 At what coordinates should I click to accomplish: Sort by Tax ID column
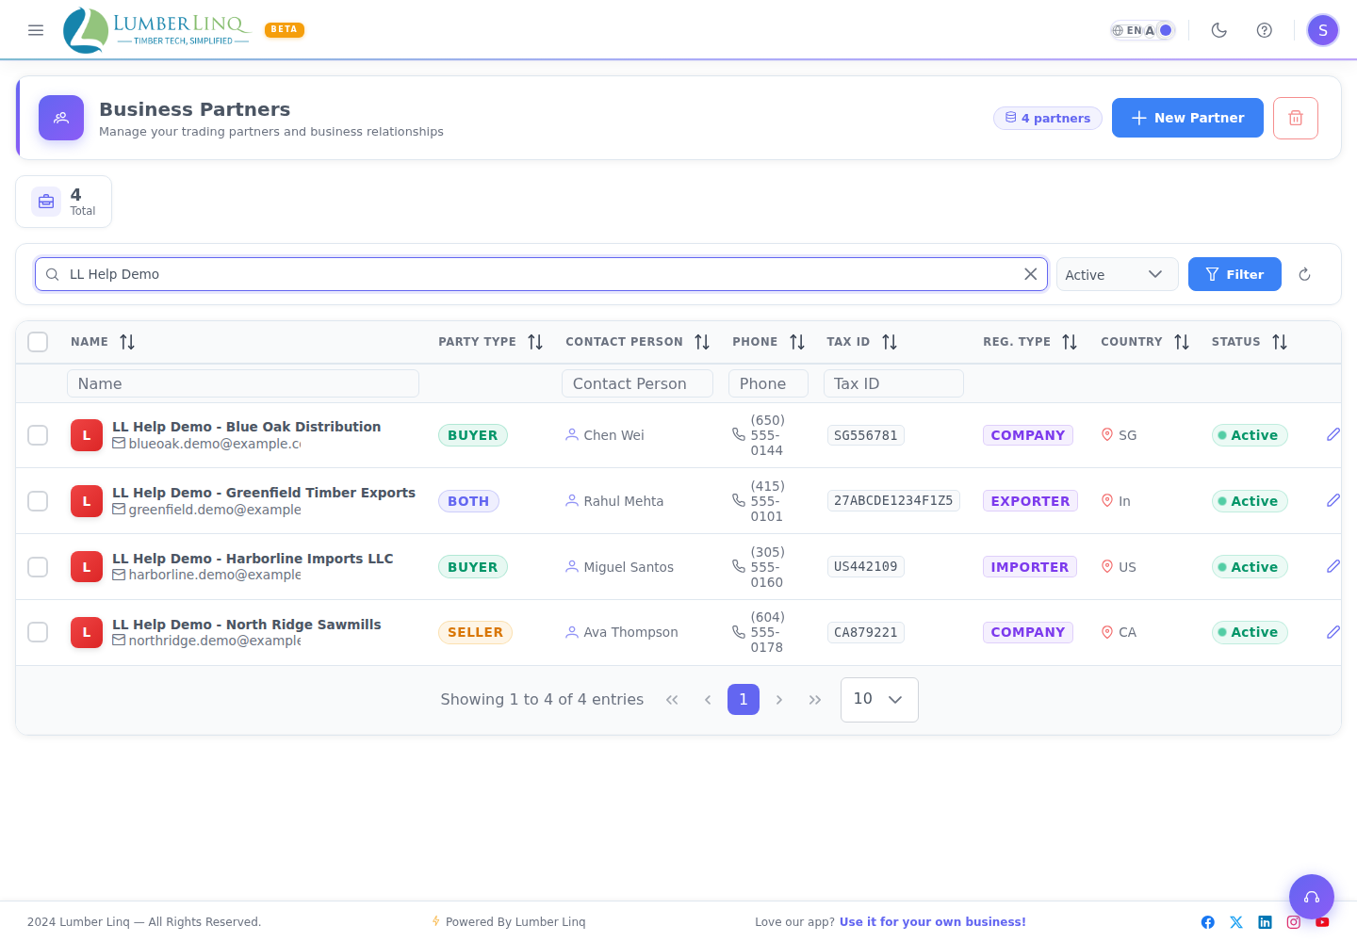point(890,342)
